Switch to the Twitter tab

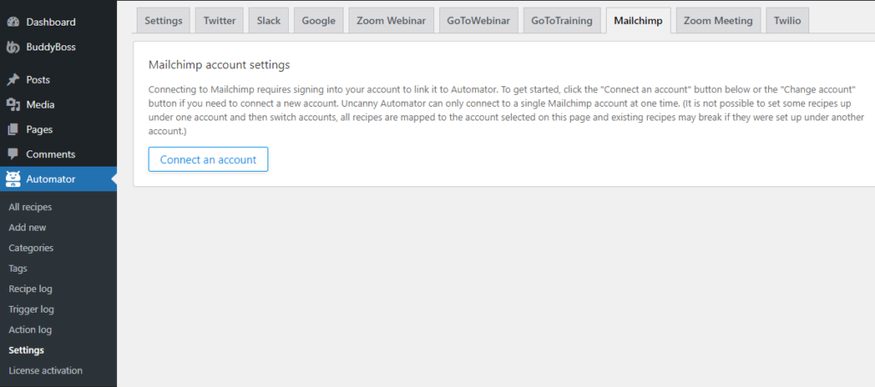[x=220, y=21]
